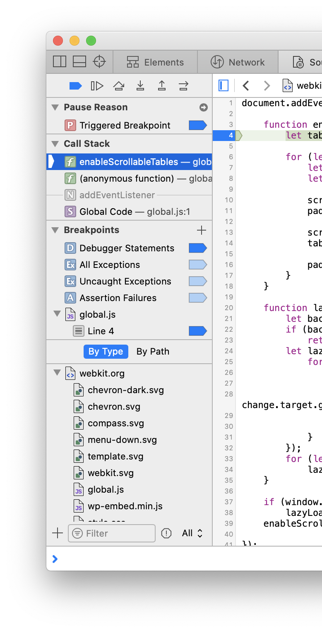Viewport: 322px width, 632px height.
Task: Click the Step over debugger icon
Action: pyautogui.click(x=119, y=86)
